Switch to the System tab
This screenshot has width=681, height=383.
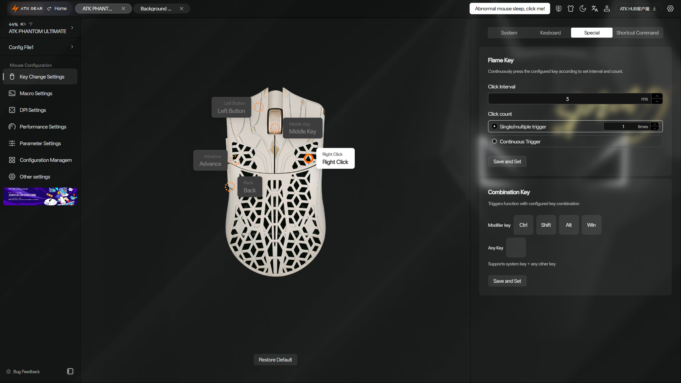coord(509,33)
